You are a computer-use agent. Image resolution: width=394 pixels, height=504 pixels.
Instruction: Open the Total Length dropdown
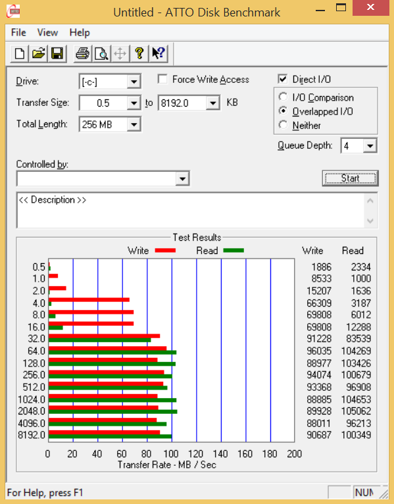pyautogui.click(x=134, y=124)
